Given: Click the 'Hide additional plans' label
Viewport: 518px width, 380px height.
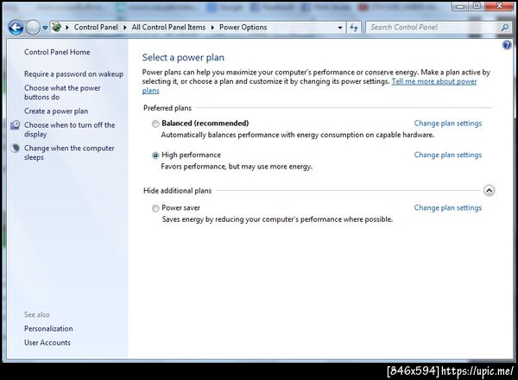Looking at the screenshot, I should 177,191.
